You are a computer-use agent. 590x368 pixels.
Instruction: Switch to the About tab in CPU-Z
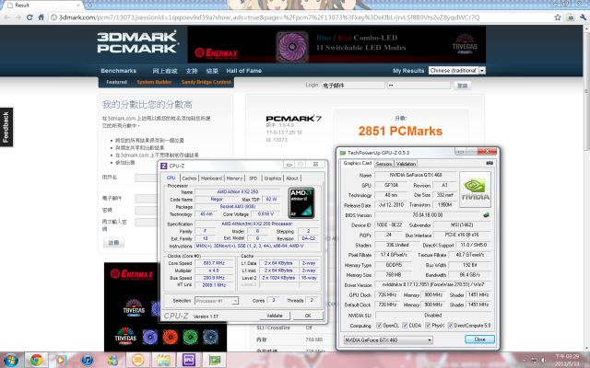(292, 178)
